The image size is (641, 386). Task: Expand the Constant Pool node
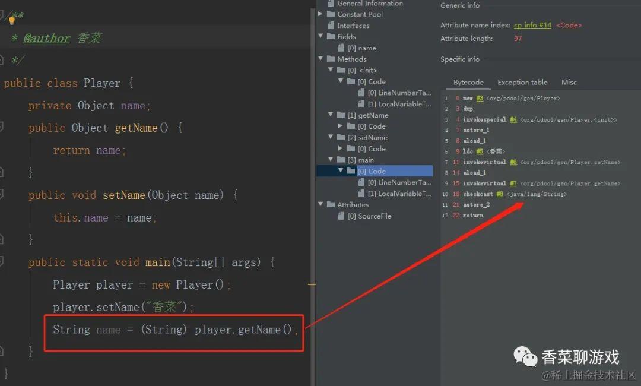[320, 14]
